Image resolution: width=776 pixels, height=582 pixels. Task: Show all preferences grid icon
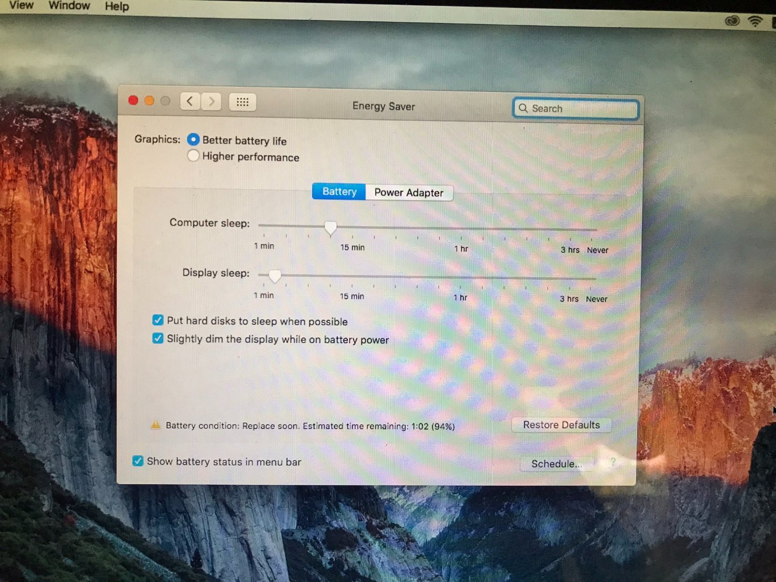tap(242, 102)
